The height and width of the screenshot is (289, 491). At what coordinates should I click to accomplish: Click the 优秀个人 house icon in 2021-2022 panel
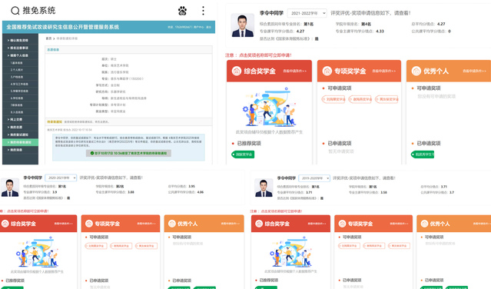pyautogui.click(x=416, y=71)
